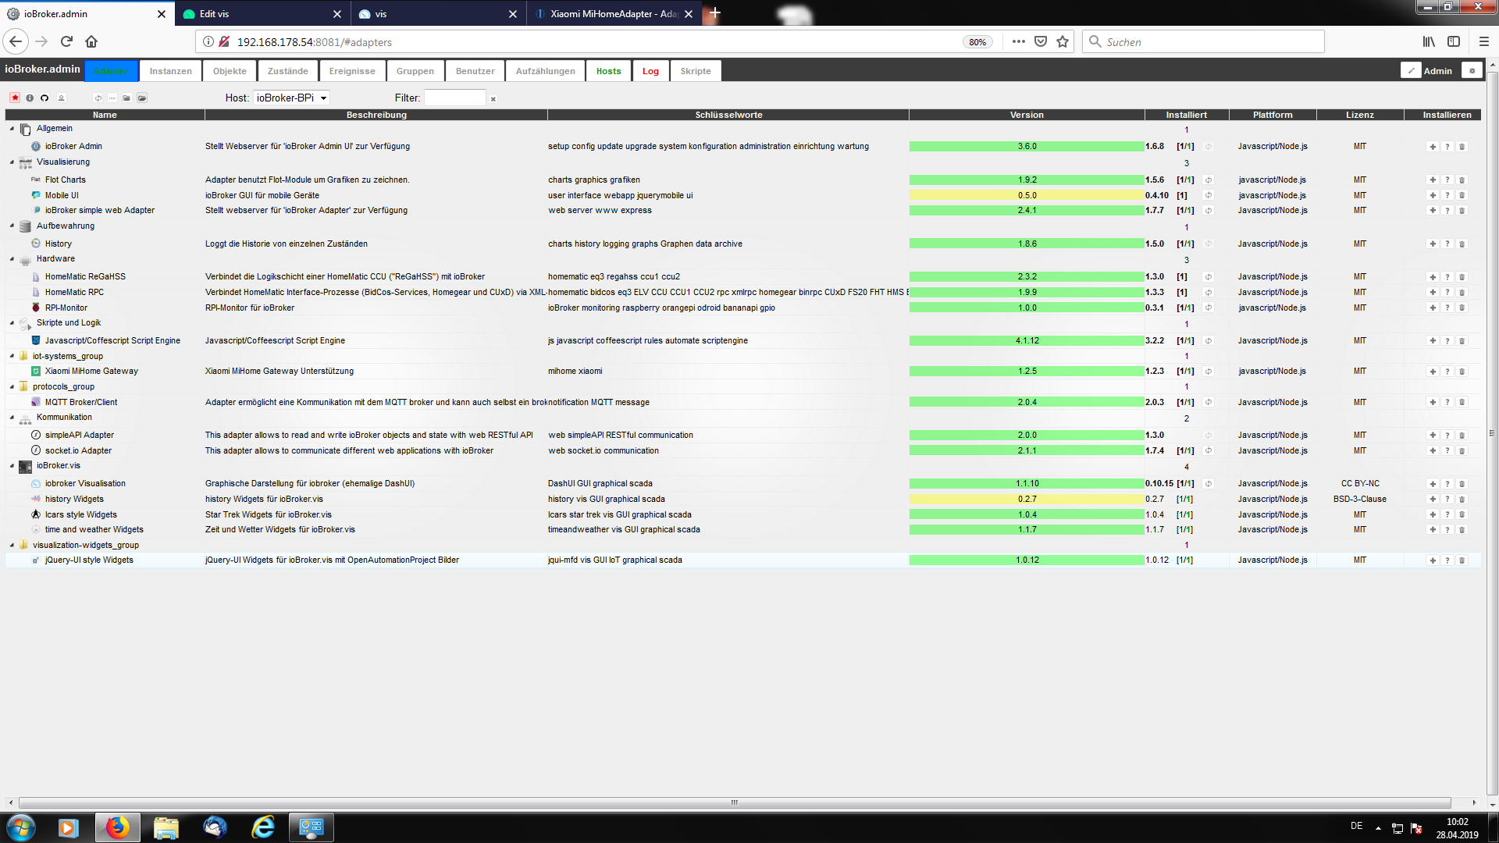The width and height of the screenshot is (1499, 843).
Task: Collapse the Hardware group in the tree
Action: pyautogui.click(x=12, y=259)
